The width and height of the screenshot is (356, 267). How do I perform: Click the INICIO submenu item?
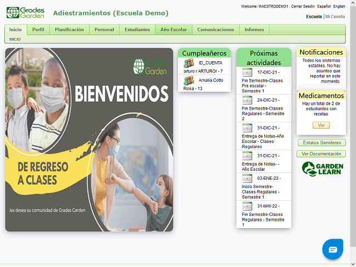[x=15, y=39]
